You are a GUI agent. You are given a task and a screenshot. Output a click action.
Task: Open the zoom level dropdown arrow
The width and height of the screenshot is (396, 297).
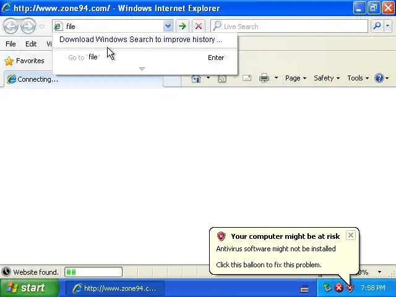(379, 272)
